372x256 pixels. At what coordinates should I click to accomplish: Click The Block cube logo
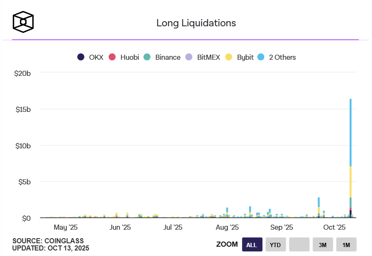coord(23,22)
